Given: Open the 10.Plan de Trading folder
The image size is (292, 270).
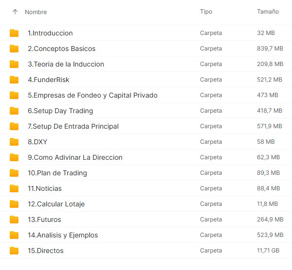Looking at the screenshot, I should tap(57, 173).
